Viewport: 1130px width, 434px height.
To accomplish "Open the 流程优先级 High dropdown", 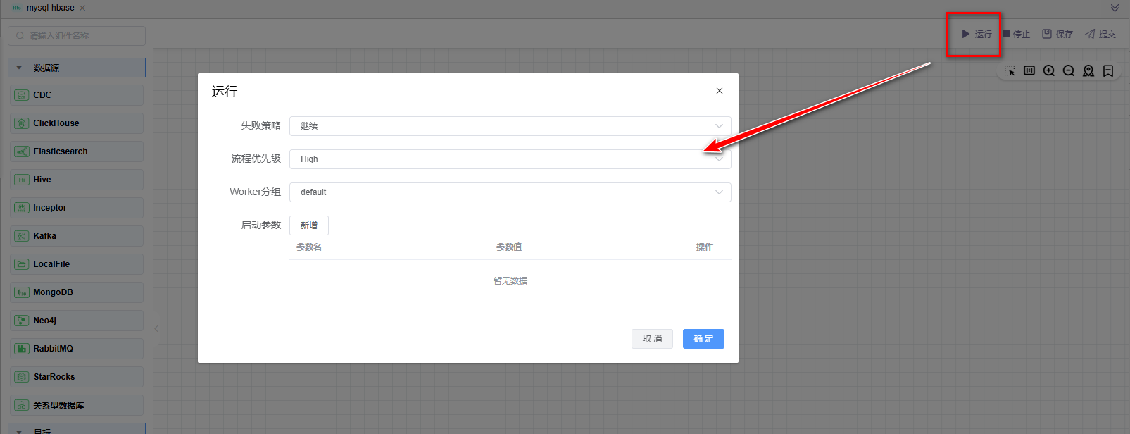I will (510, 159).
